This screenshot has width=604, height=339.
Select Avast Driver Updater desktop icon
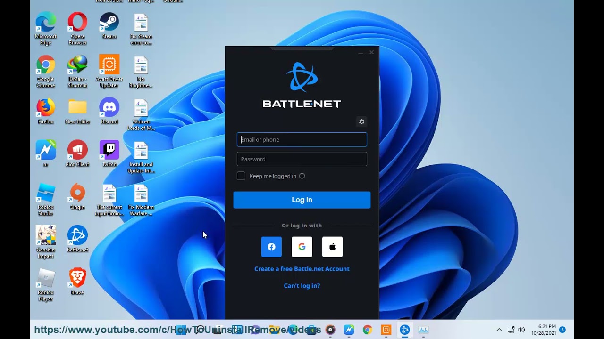coord(109,72)
